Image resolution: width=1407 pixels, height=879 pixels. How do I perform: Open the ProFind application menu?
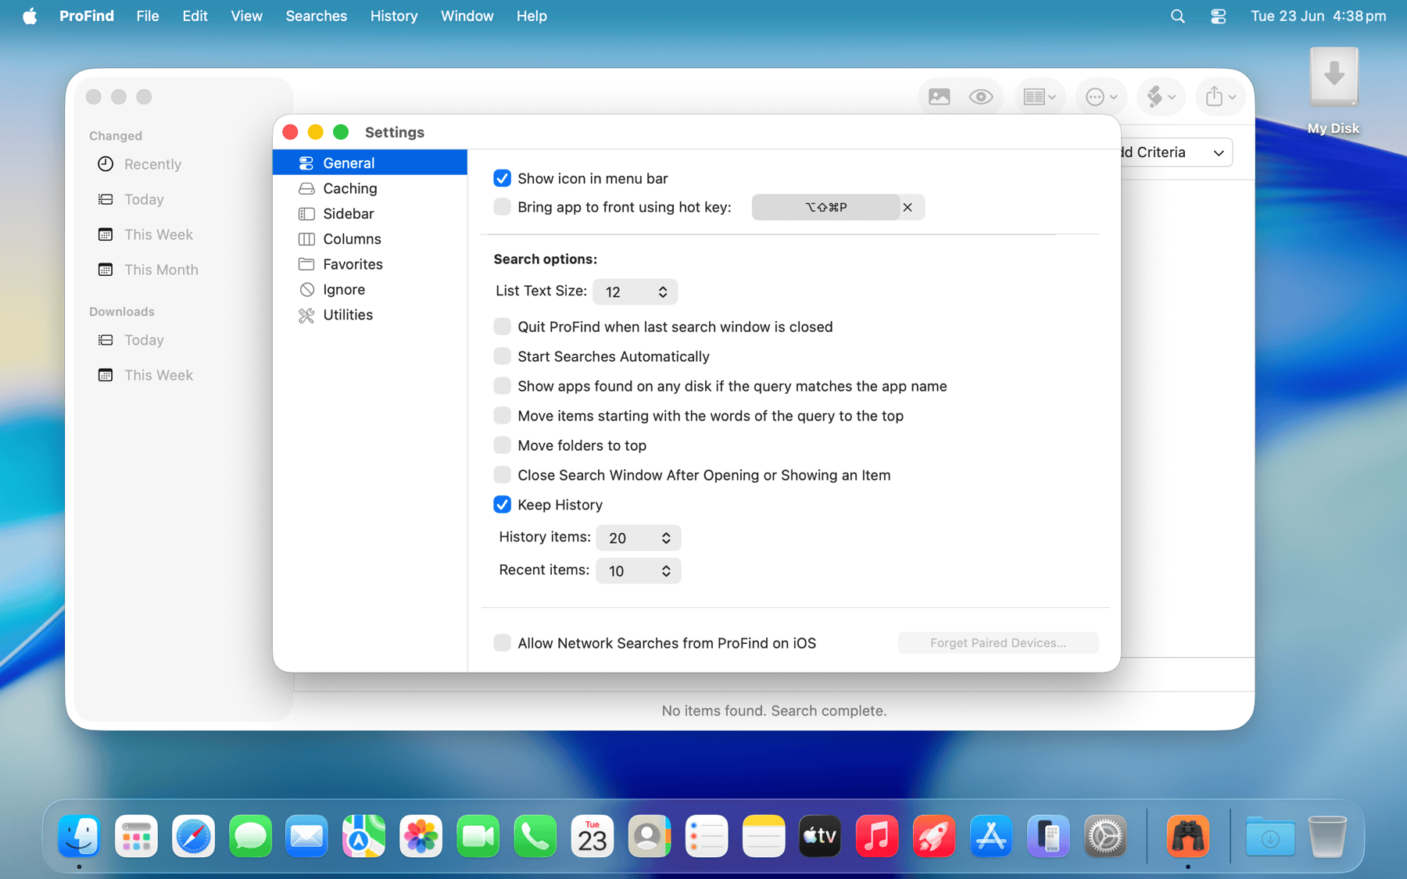(87, 16)
